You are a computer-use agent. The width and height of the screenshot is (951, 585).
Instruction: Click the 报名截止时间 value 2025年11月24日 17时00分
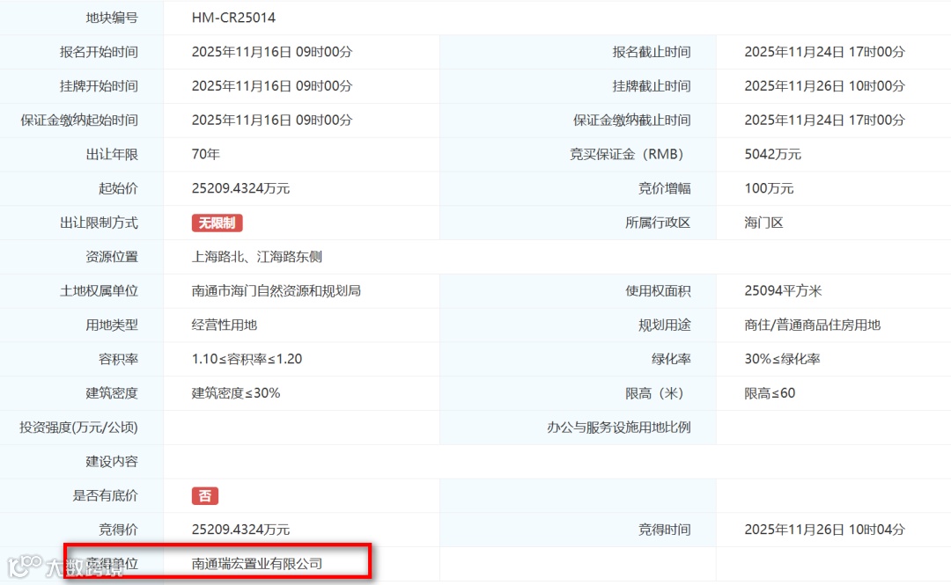click(x=825, y=52)
